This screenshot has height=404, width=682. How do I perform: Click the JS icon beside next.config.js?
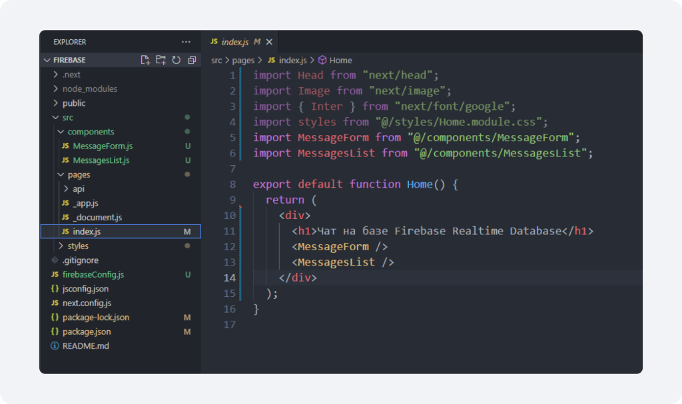pos(55,303)
